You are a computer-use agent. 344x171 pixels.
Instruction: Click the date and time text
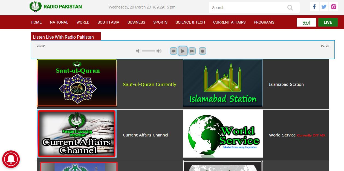(x=142, y=7)
